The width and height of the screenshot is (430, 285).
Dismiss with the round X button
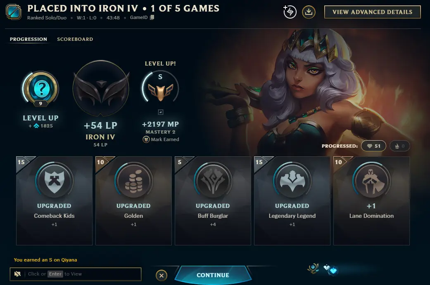(162, 276)
